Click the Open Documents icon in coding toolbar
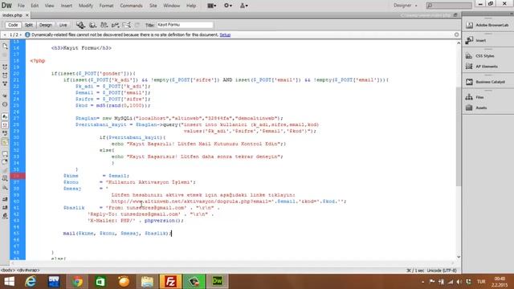 (x=5, y=47)
